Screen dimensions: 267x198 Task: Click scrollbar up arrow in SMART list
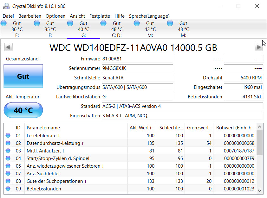(x=260, y=126)
